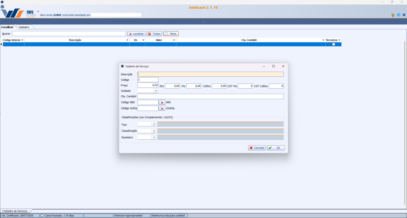Expand the Desdobro dropdown
This screenshot has height=218, width=407.
tap(154, 138)
